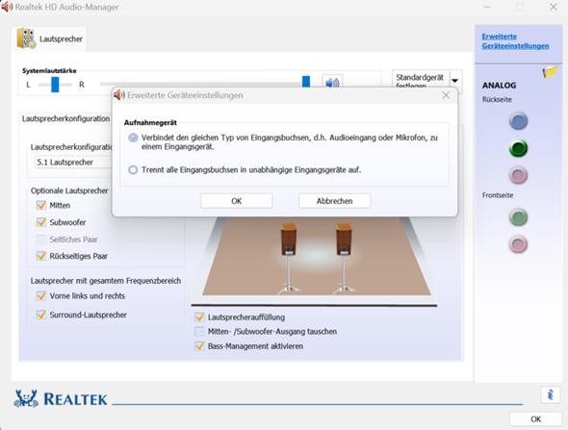This screenshot has width=568, height=430.
Task: Click the right speaker in room preview
Action: 344,259
